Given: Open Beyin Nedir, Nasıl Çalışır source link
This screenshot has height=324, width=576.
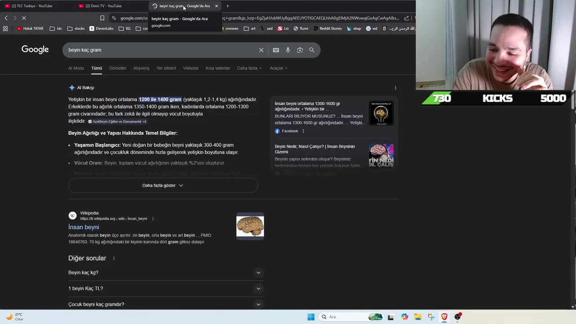Looking at the screenshot, I should coord(315,149).
